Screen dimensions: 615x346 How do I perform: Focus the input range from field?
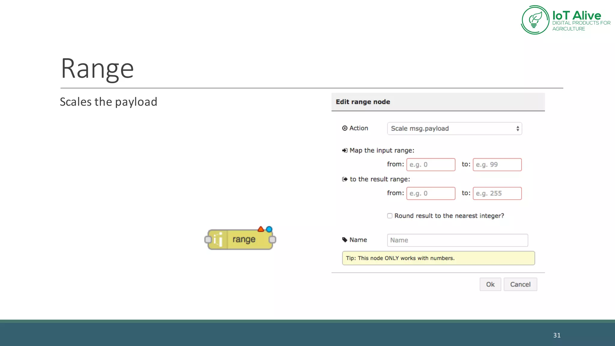click(431, 165)
